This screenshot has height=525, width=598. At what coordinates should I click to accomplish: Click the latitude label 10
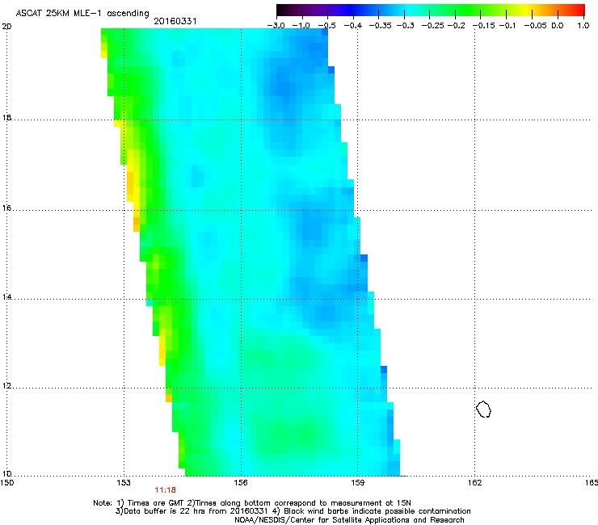coord(6,474)
